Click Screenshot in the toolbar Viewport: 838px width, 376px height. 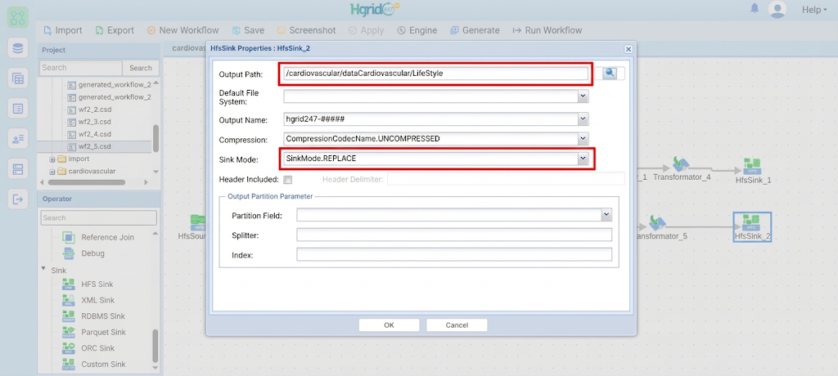tap(306, 30)
